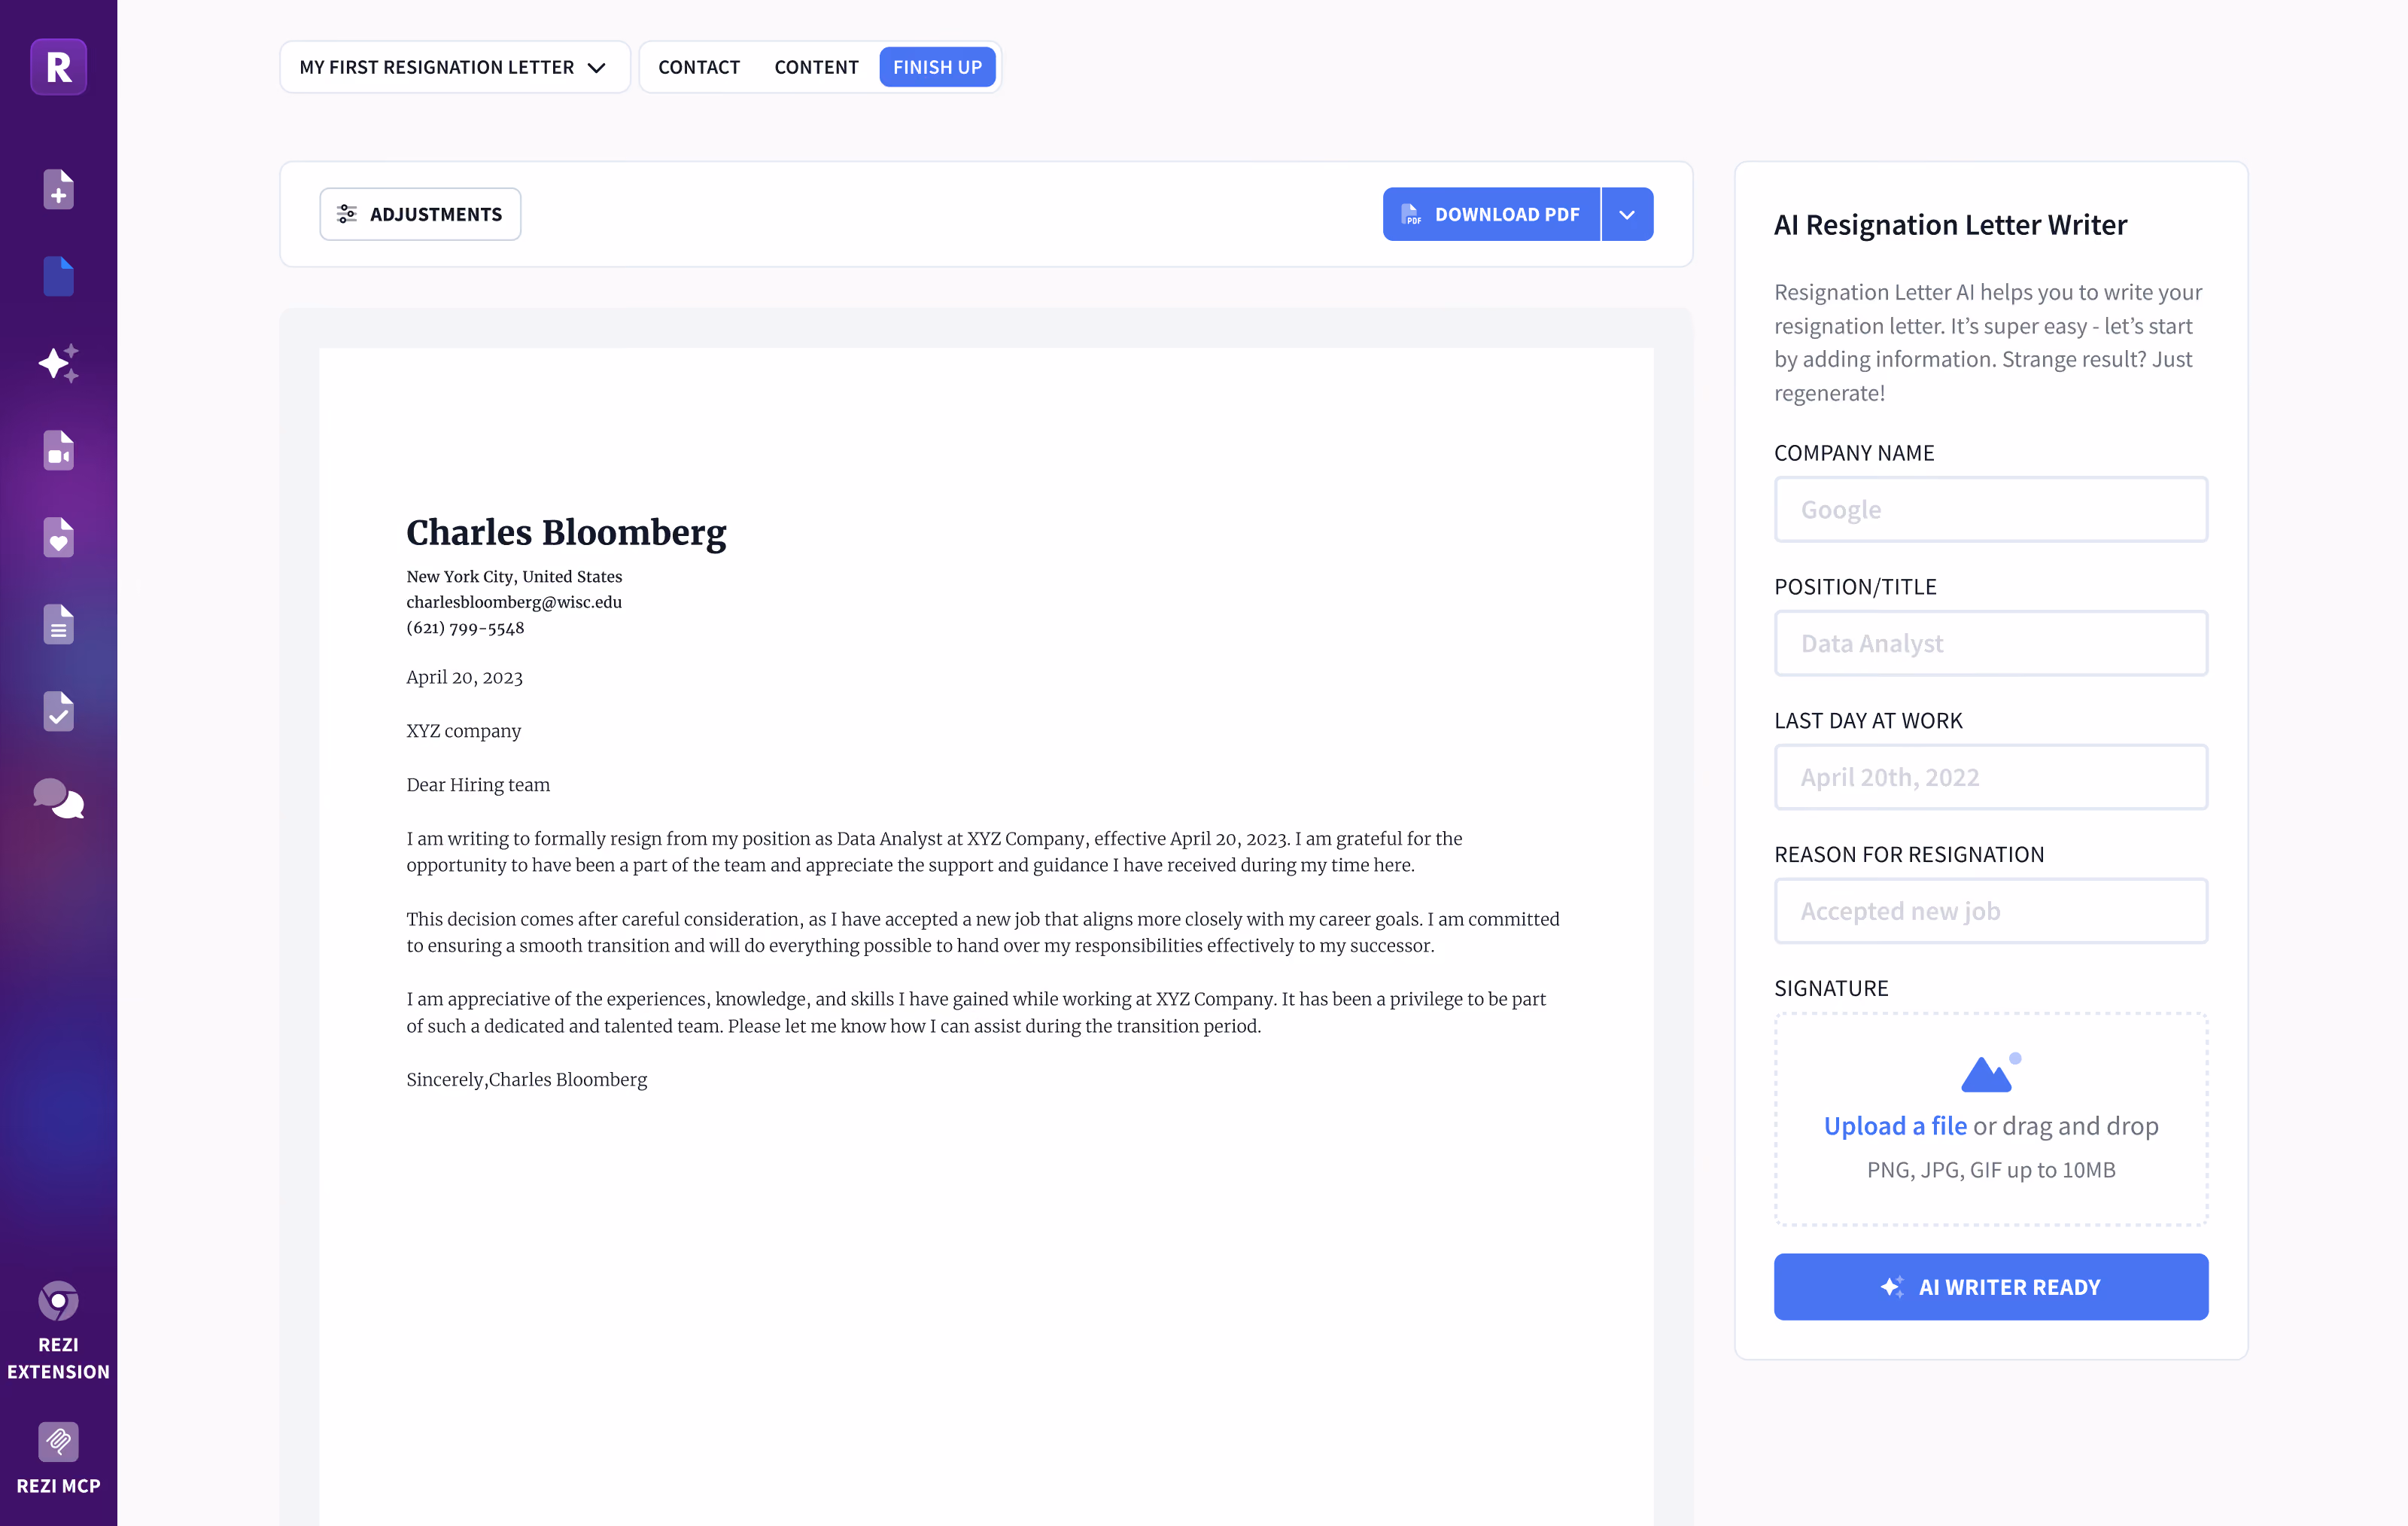2408x1526 pixels.
Task: Click the Upload a file link
Action: 1894,1125
